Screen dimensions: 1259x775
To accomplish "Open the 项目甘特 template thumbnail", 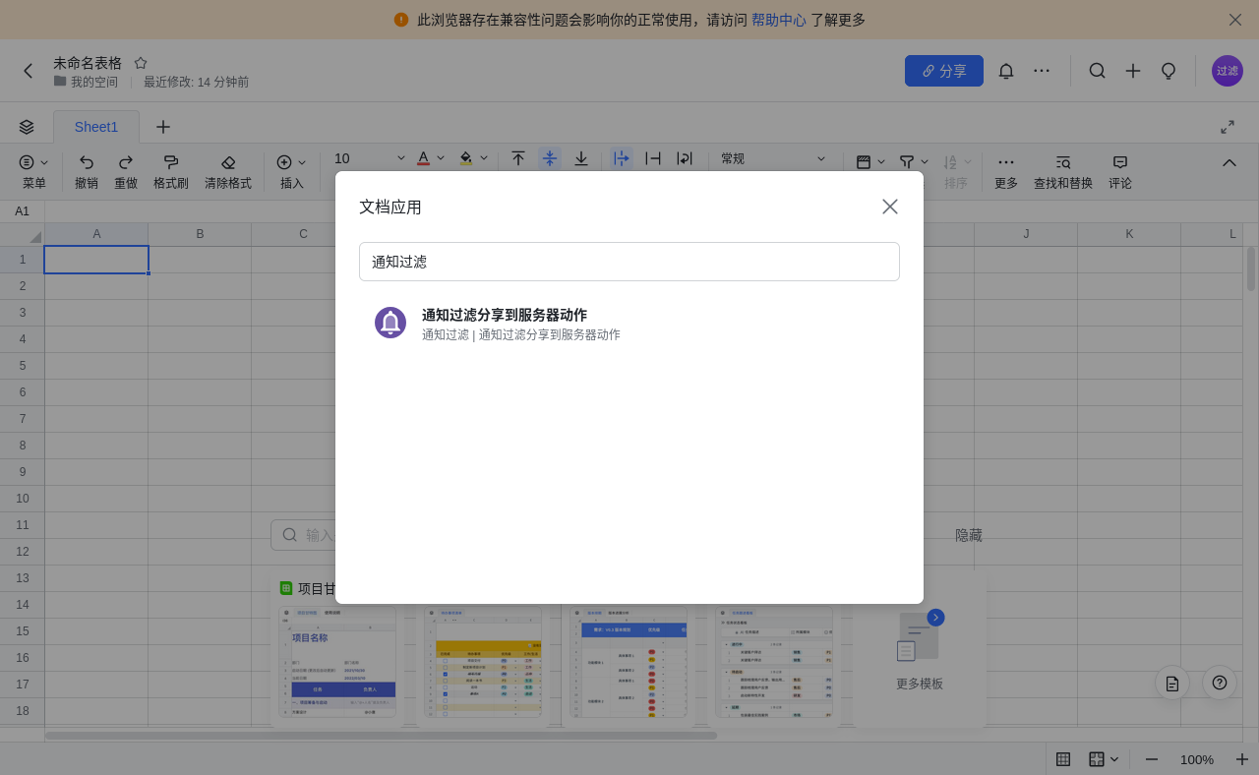I will tap(337, 661).
